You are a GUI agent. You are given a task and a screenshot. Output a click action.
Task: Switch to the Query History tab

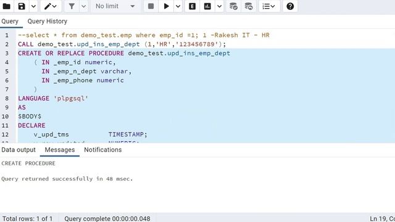click(48, 22)
